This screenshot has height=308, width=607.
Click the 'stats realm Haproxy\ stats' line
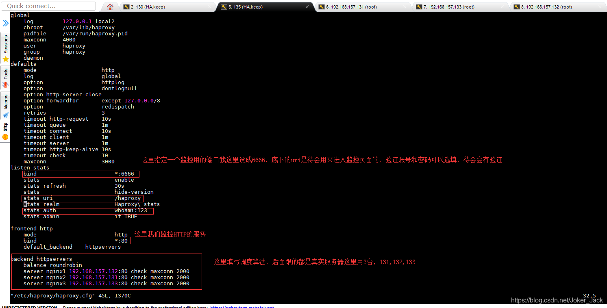(x=92, y=204)
